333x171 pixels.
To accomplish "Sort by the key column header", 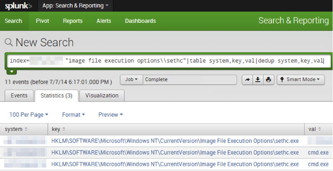I will tap(176, 129).
